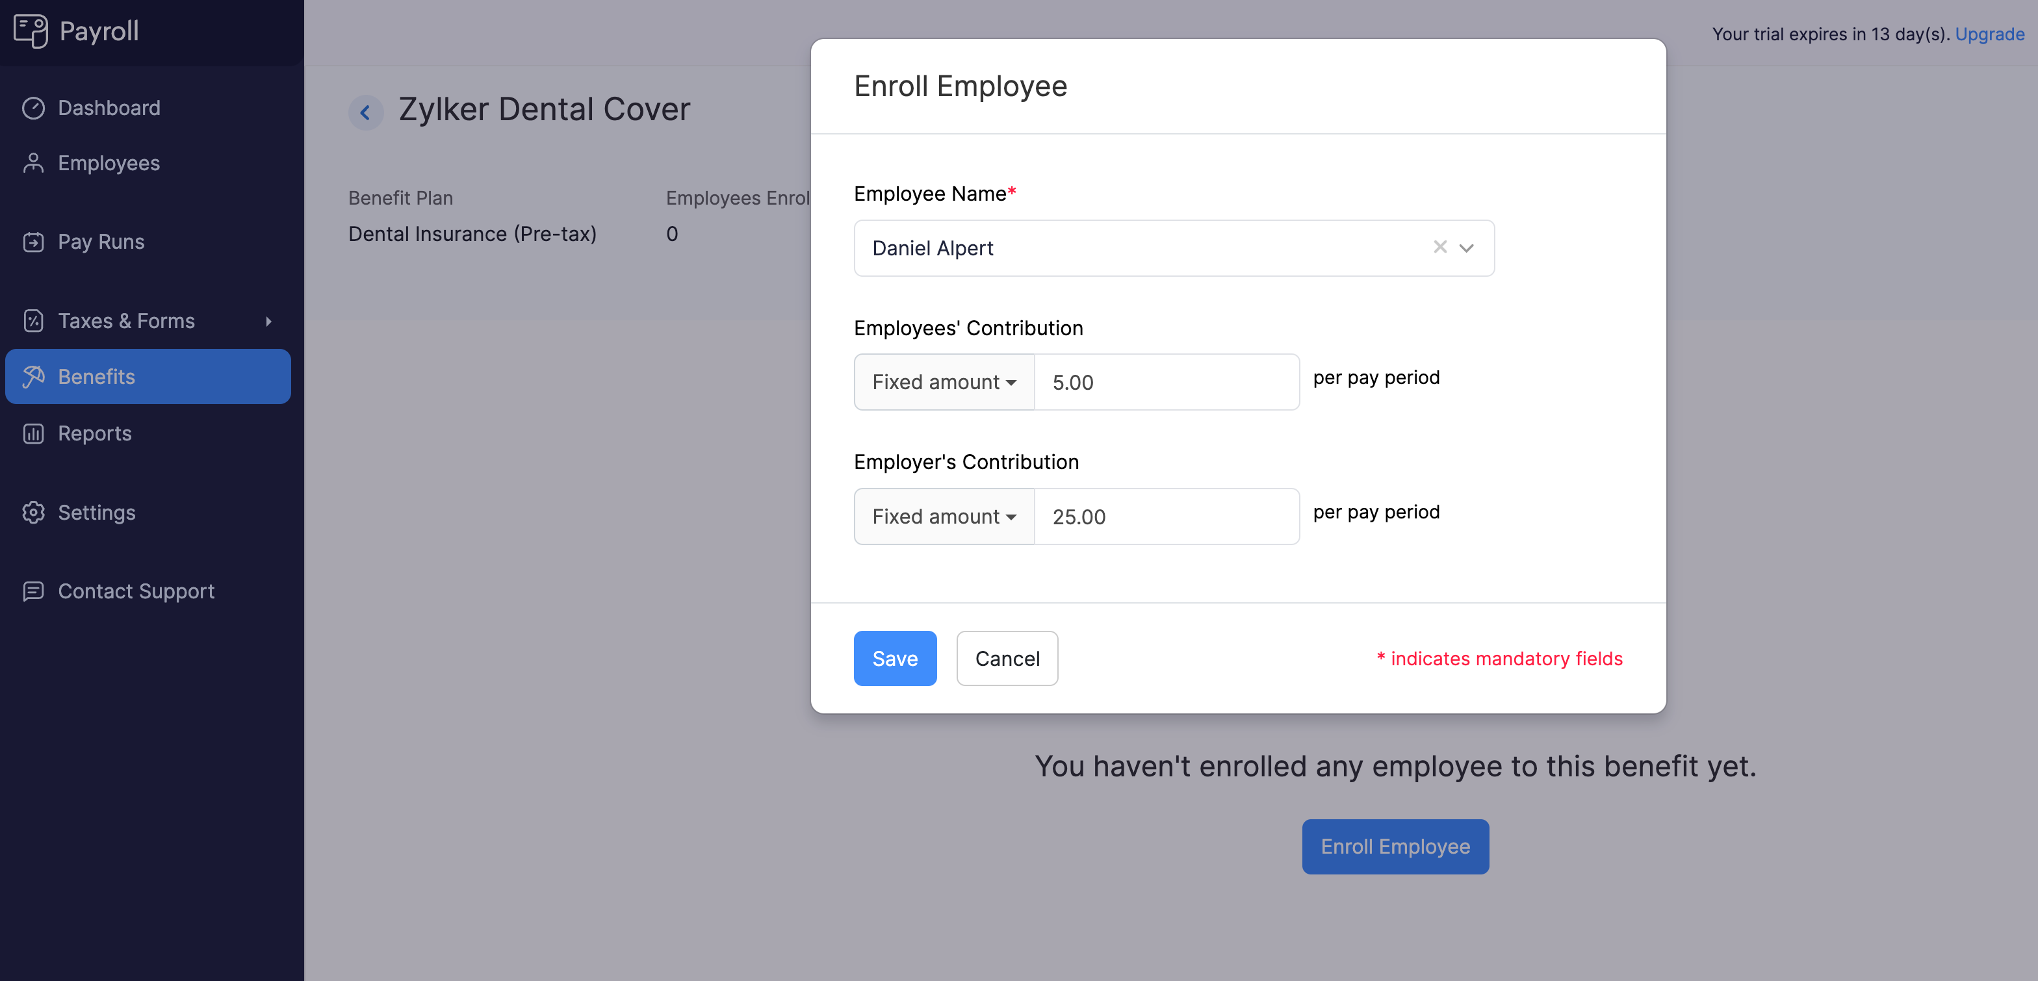Click Cancel to dismiss enrollment dialog
The height and width of the screenshot is (981, 2038).
(1007, 657)
